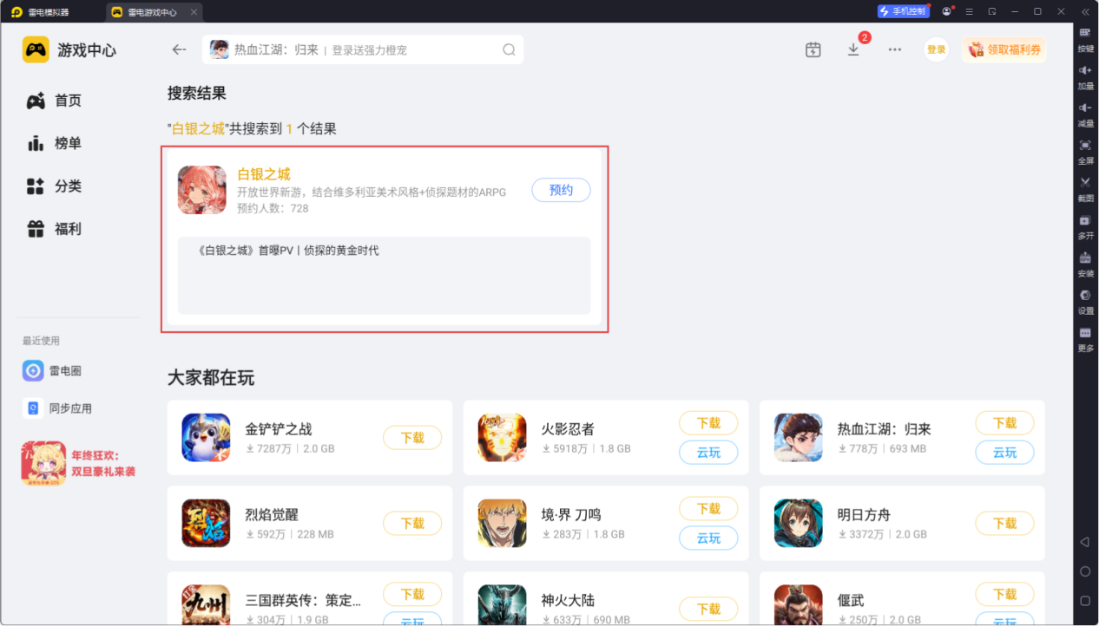
Task: Click the search magnifier icon
Action: coord(509,49)
